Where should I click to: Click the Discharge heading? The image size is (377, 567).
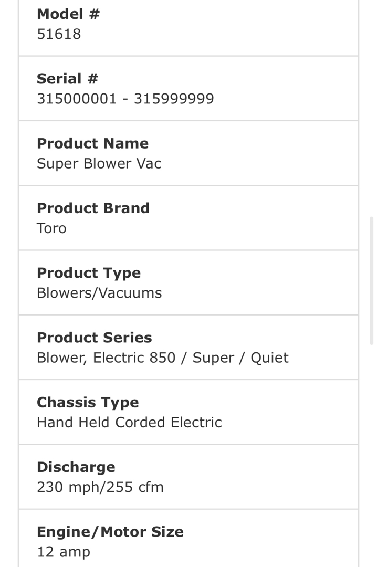[x=76, y=467]
